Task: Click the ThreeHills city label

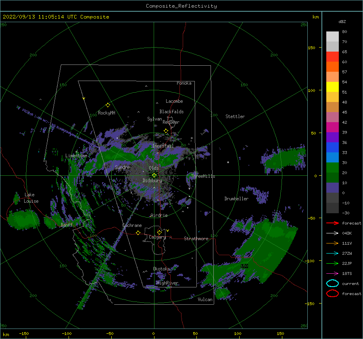Action: 203,176
